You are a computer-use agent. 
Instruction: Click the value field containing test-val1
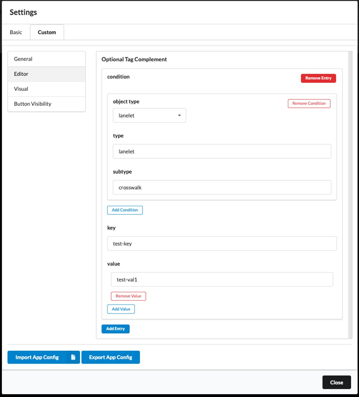click(222, 280)
